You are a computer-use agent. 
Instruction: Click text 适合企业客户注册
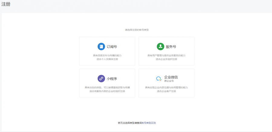tap(166, 91)
